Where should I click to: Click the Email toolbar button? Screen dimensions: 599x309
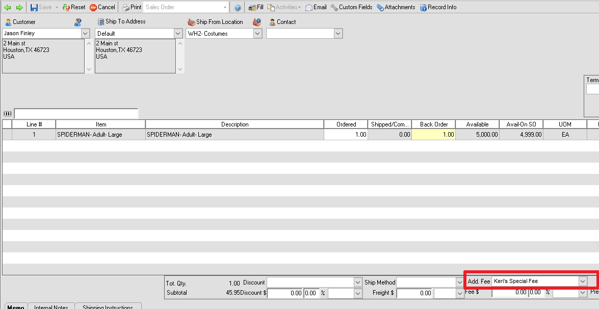tap(316, 7)
